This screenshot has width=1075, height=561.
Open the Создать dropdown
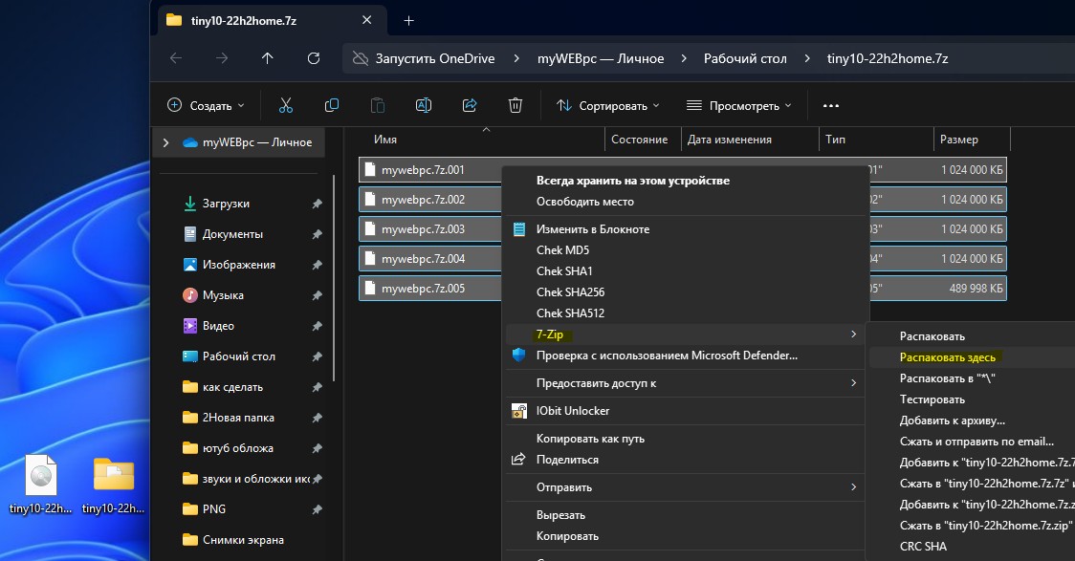click(206, 105)
